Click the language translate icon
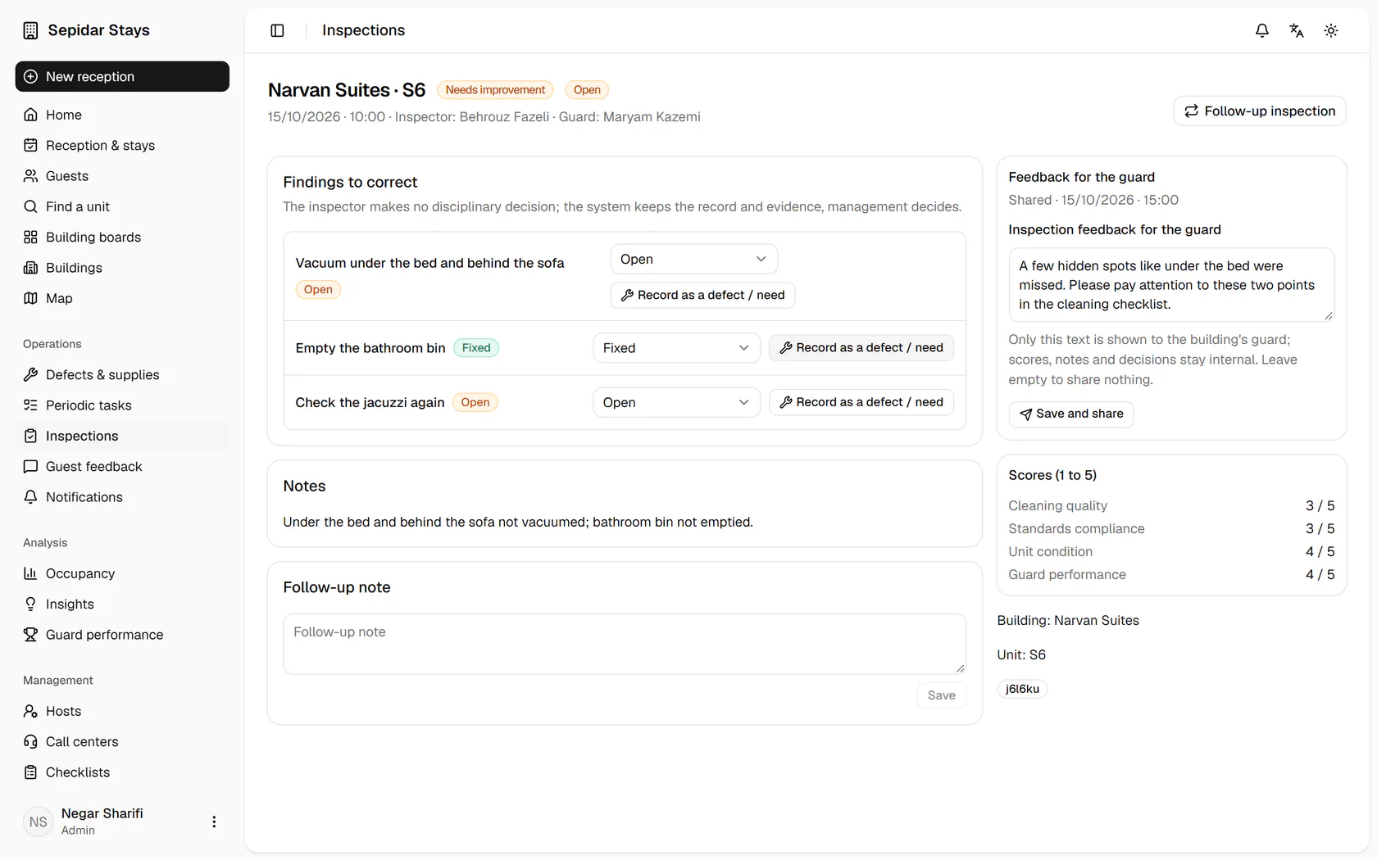 (1297, 30)
